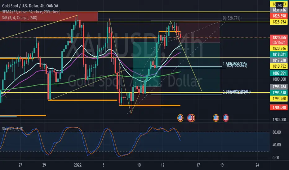This screenshot has width=289, height=170.
Task: Click the Gold Spot / U.S. Dollar symbol title
Action: pyautogui.click(x=30, y=6)
